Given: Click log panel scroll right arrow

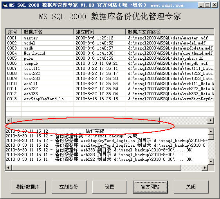Looking at the screenshot, I should [205, 167].
